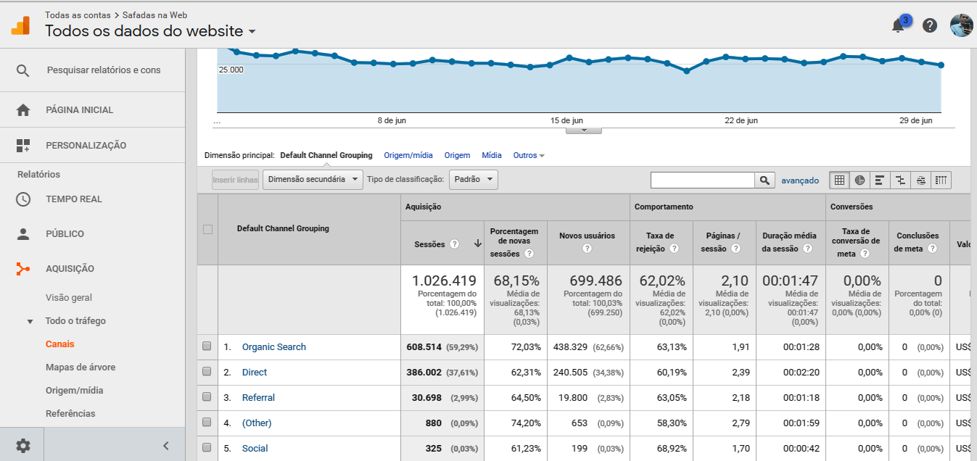
Task: Select the performance bar view icon
Action: (879, 180)
